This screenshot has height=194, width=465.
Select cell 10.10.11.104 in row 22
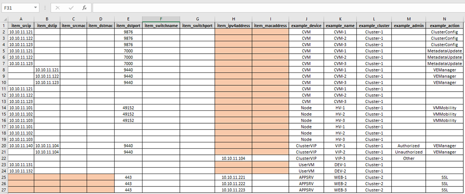coord(234,158)
